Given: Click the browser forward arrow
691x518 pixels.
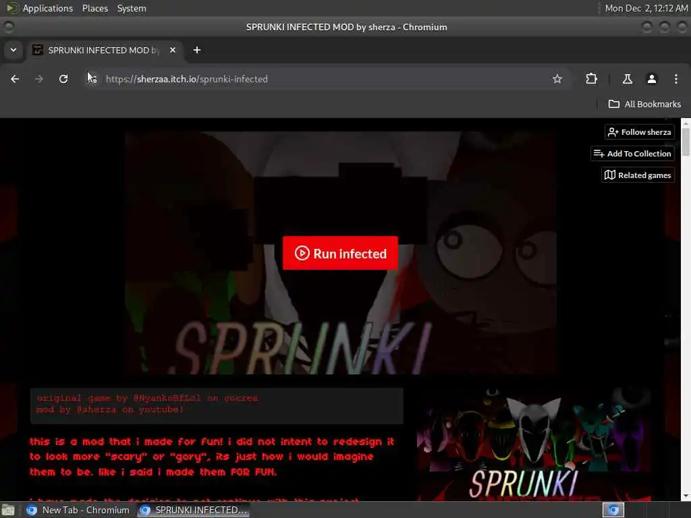Looking at the screenshot, I should [39, 79].
